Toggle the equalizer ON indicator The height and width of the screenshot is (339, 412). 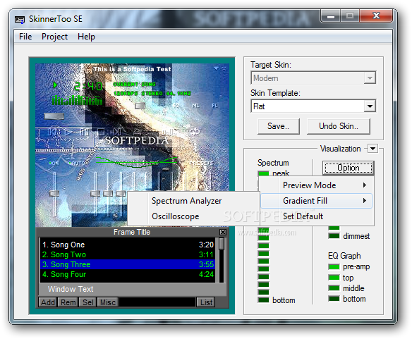pyautogui.click(x=54, y=163)
